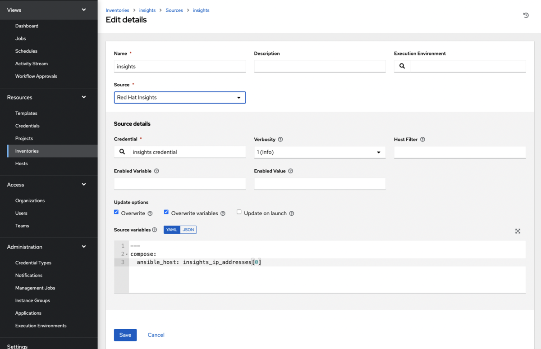This screenshot has width=541, height=349.
Task: Focus the Host Filter input field
Action: [460, 152]
